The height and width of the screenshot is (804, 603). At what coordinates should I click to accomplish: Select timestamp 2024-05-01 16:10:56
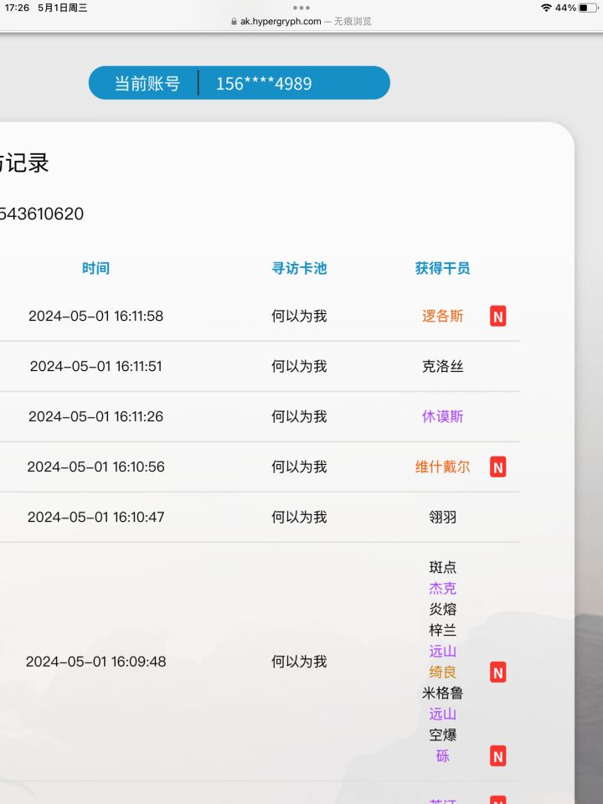tap(95, 466)
